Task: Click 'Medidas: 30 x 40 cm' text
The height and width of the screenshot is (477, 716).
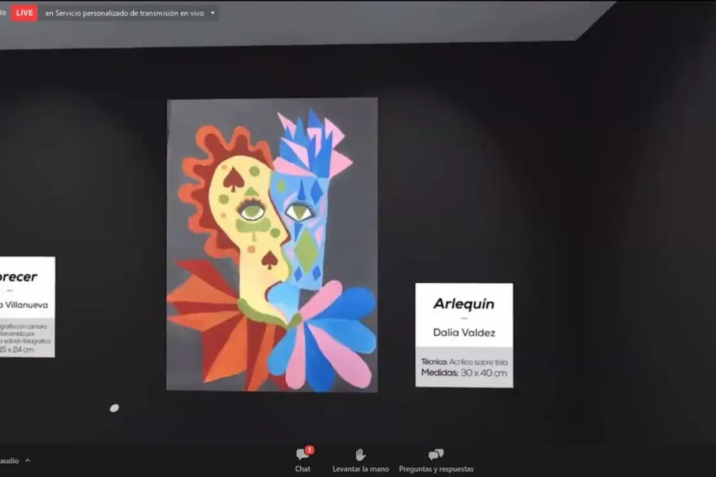Action: point(464,373)
